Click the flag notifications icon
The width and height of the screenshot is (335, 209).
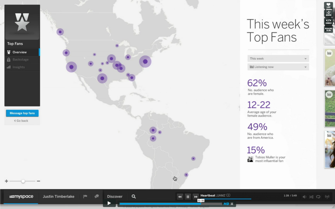[x=85, y=196]
